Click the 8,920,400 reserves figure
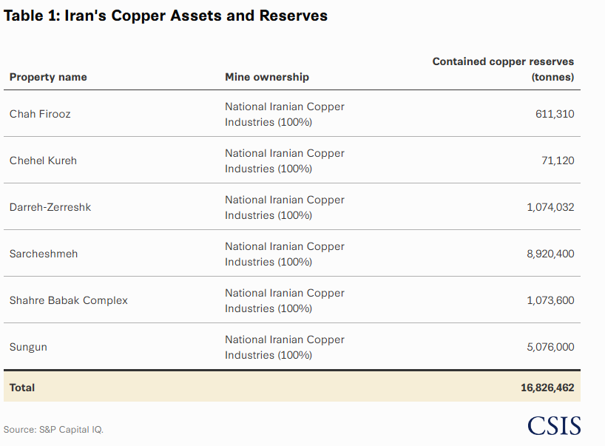 (x=550, y=254)
